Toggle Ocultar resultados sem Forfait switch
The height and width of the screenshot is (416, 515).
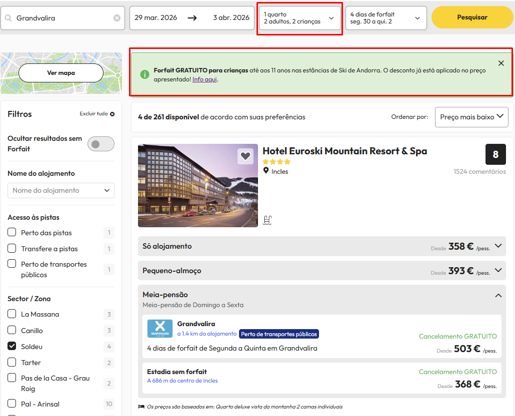tap(101, 144)
